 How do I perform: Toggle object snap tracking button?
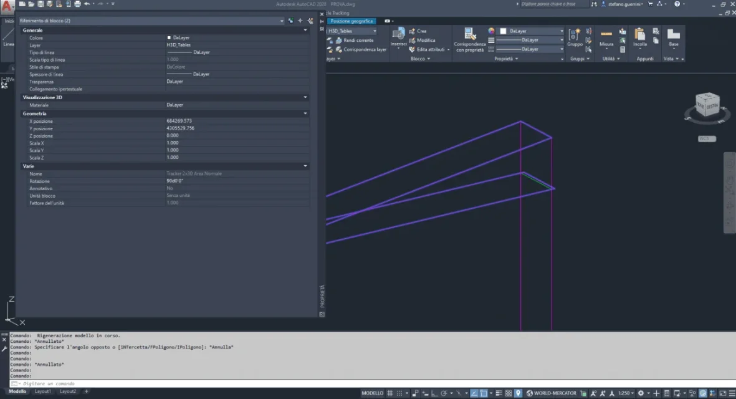474,393
